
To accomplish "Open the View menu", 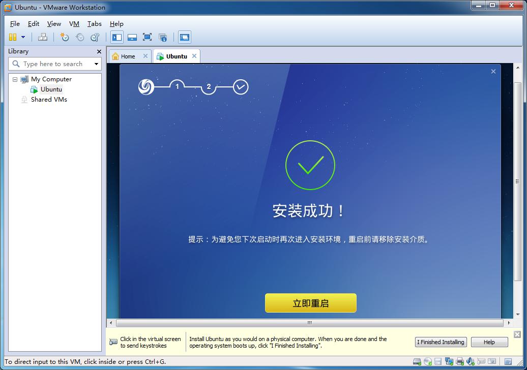I will 54,24.
